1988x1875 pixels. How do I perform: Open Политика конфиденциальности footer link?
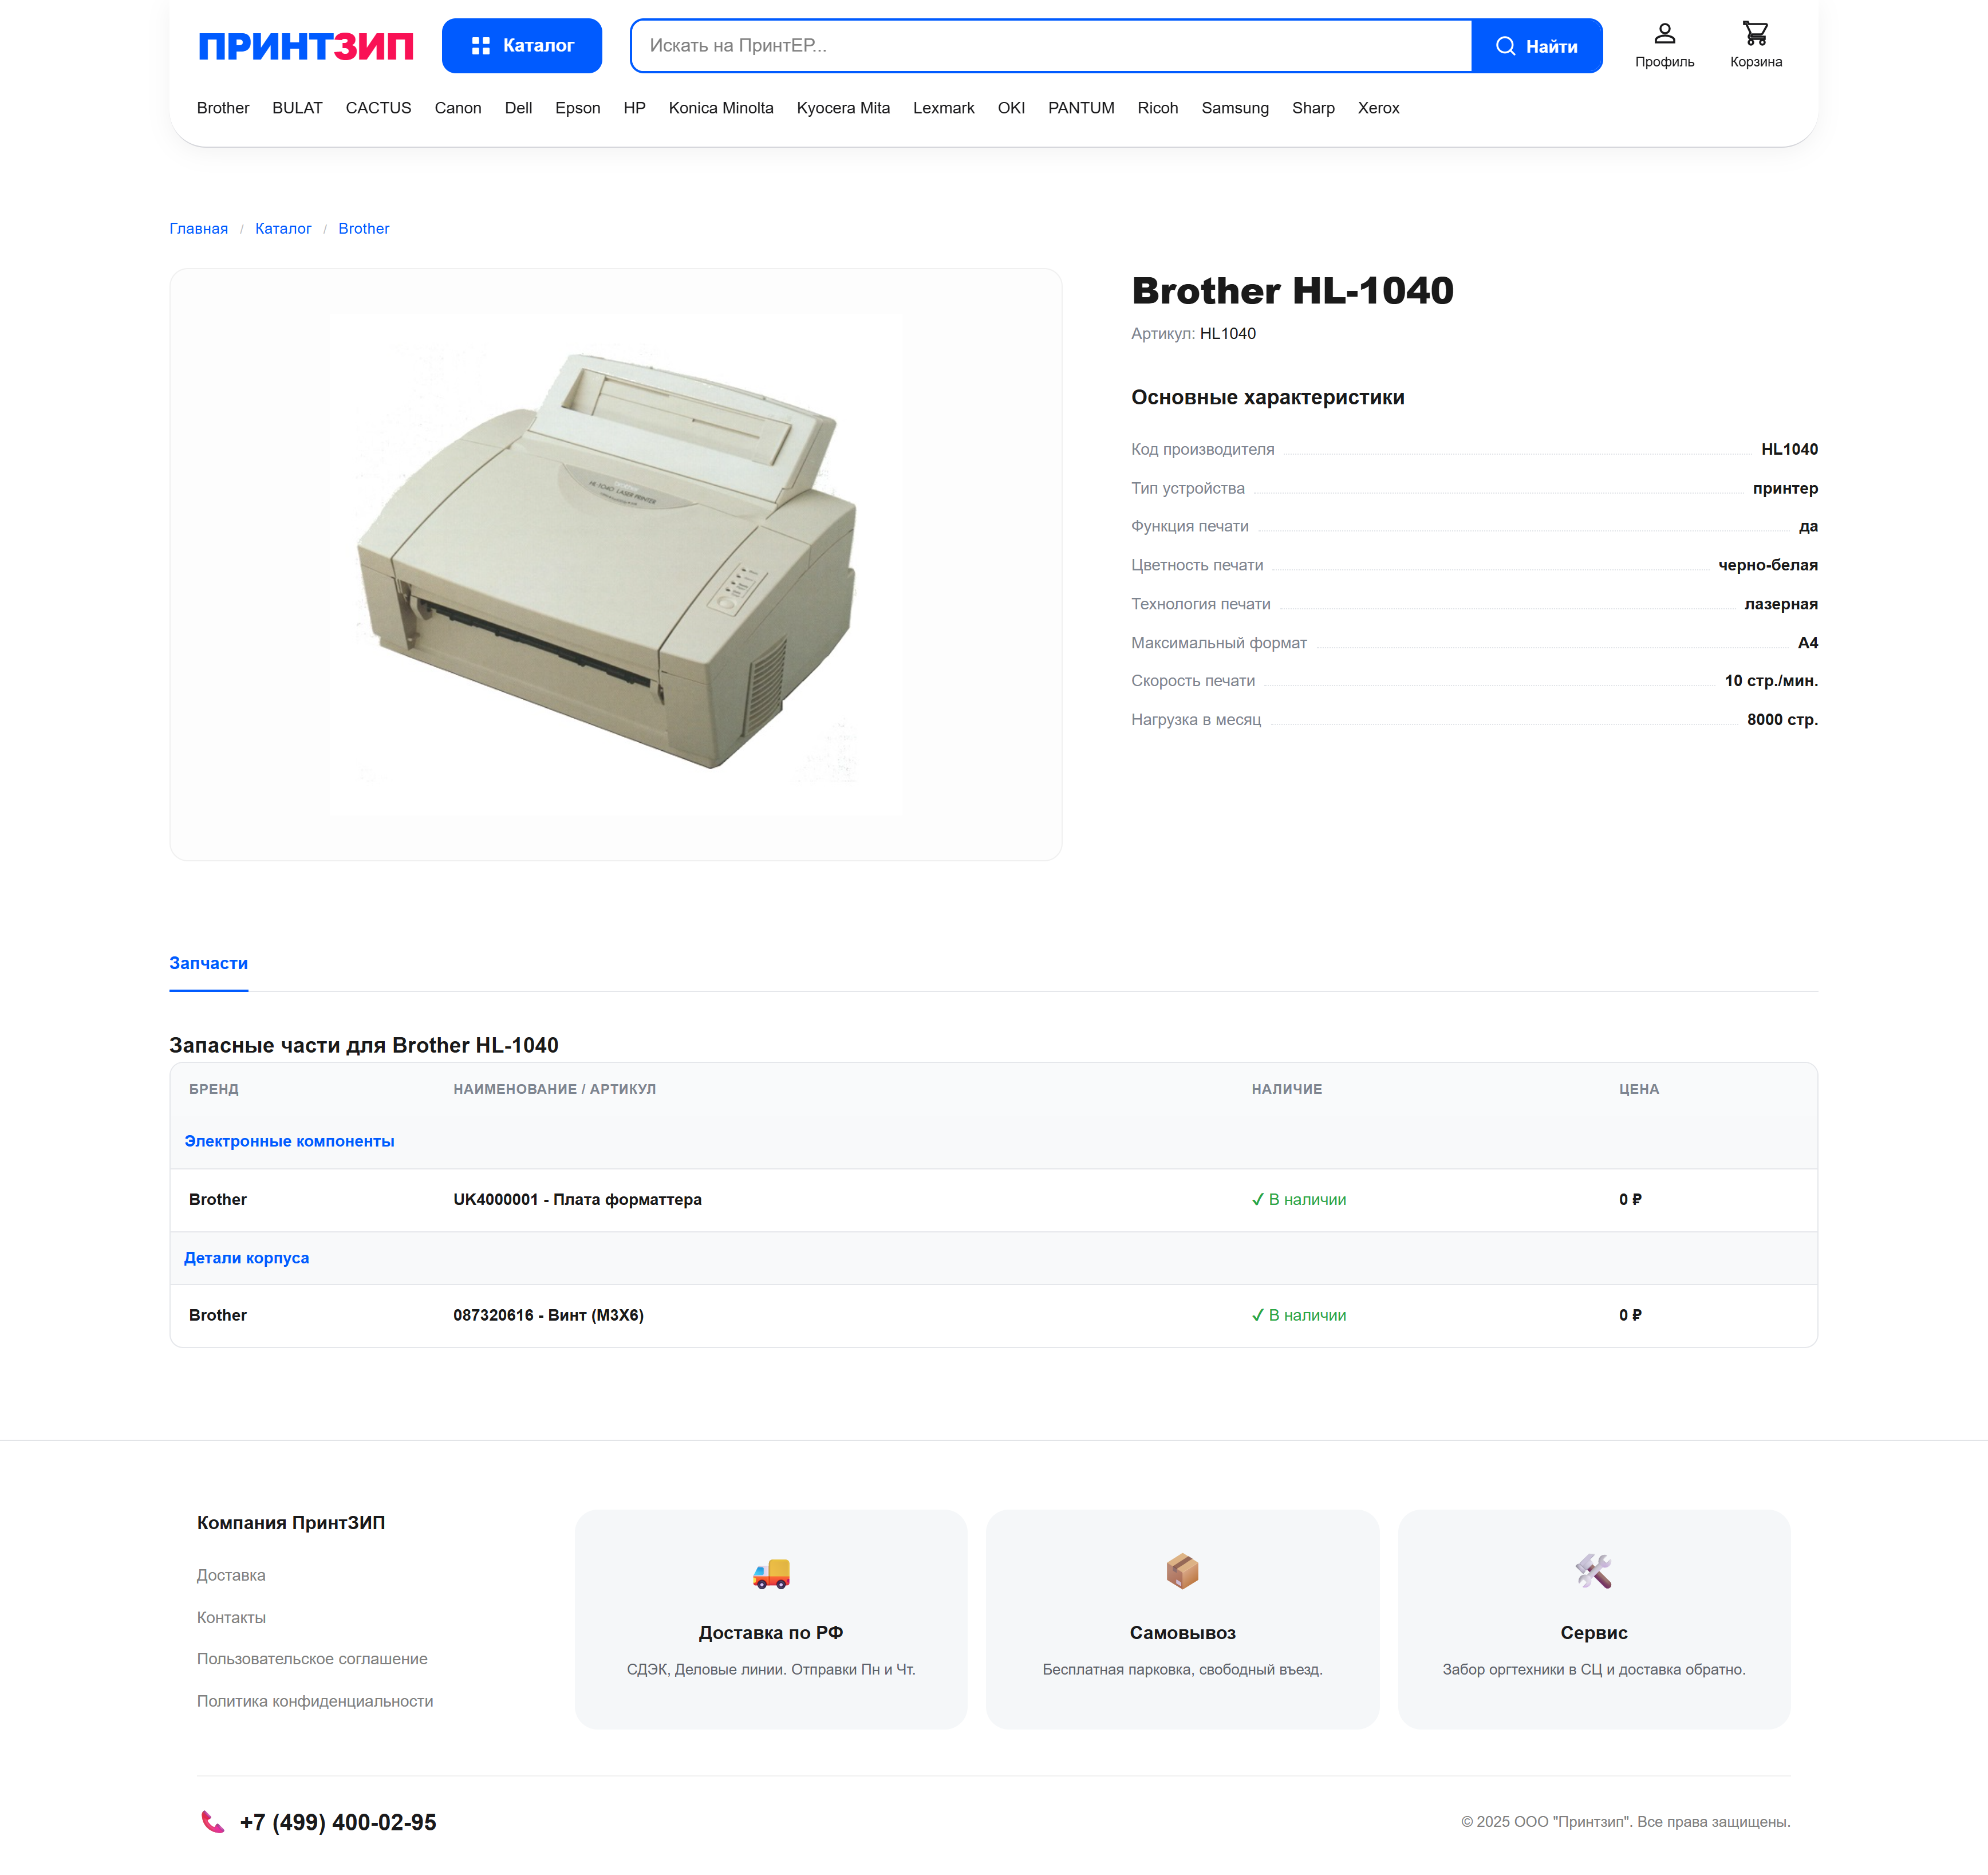coord(315,1701)
